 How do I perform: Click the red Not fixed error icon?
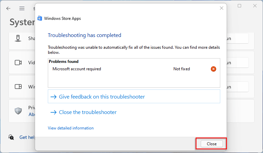click(x=213, y=69)
